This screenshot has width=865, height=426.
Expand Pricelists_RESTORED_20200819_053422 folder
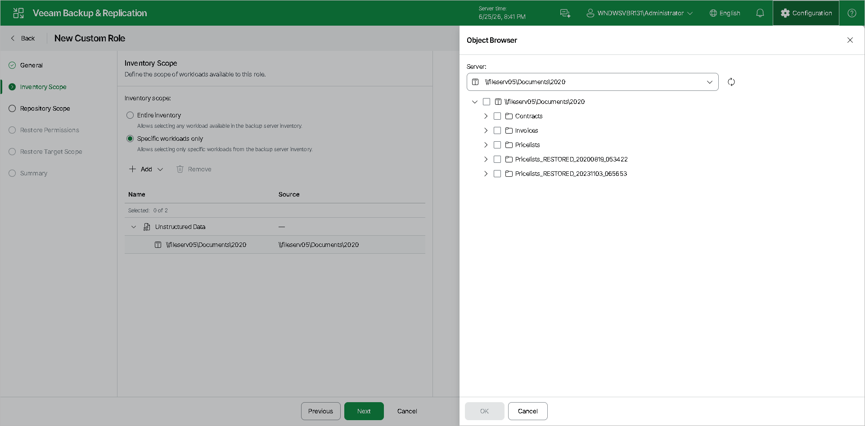[486, 159]
